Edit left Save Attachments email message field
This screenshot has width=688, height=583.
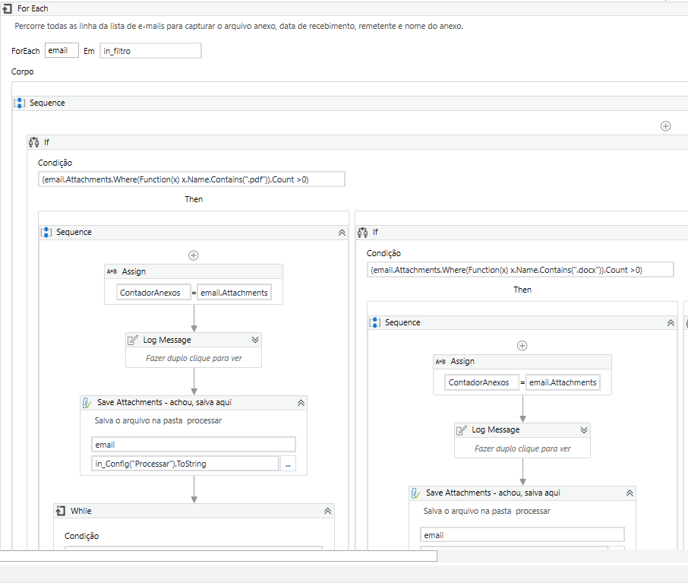point(194,445)
